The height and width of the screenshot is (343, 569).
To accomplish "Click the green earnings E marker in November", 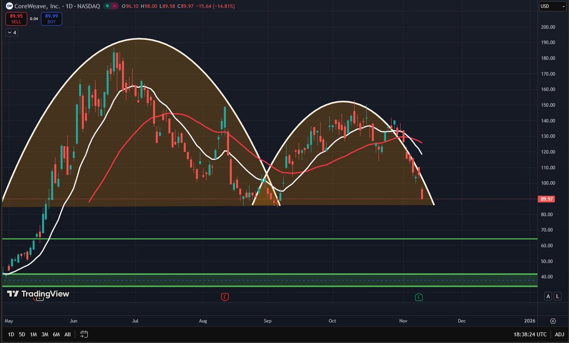I will coord(419,297).
